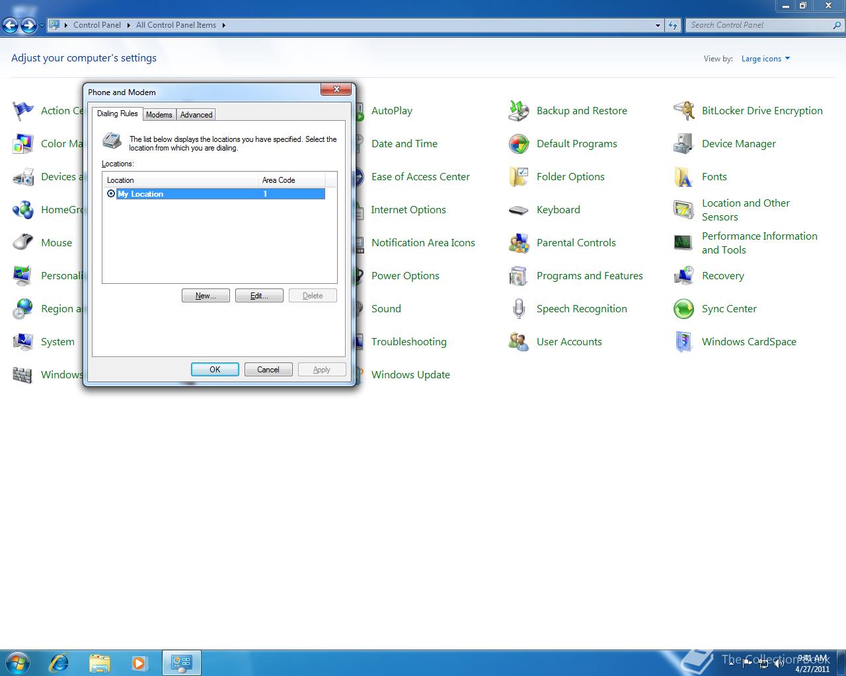Expand the Control Panel breadcrumb arrow
This screenshot has width=846, height=676.
[x=129, y=25]
